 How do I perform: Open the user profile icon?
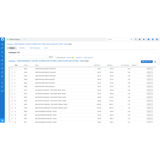[x=157, y=39]
